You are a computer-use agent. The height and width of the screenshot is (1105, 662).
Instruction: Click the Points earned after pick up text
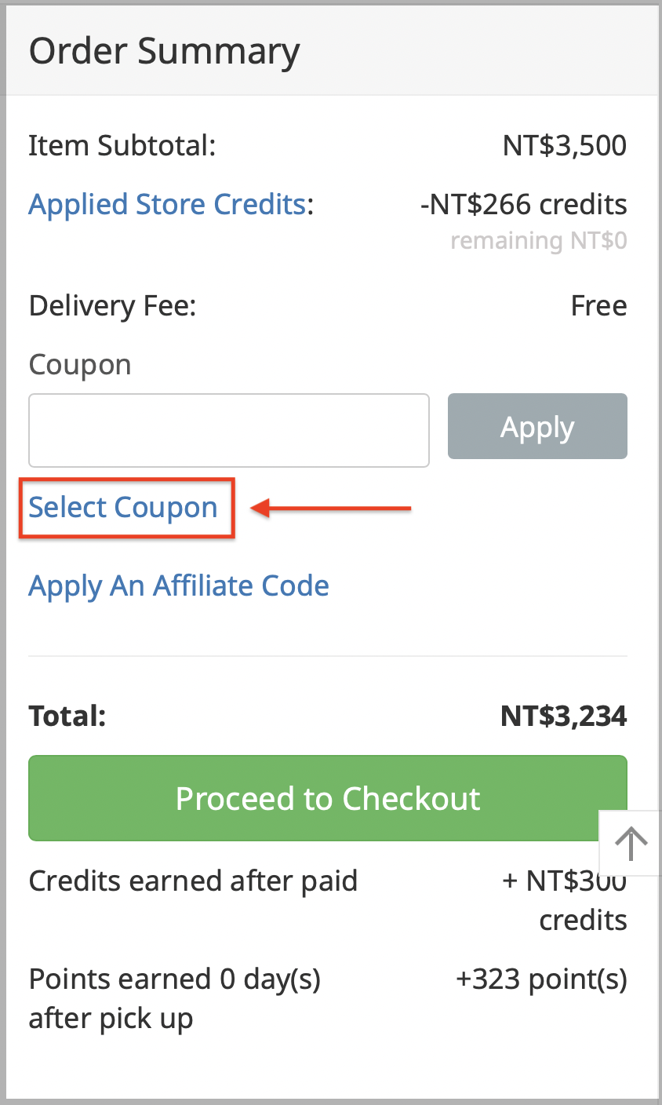pyautogui.click(x=174, y=998)
